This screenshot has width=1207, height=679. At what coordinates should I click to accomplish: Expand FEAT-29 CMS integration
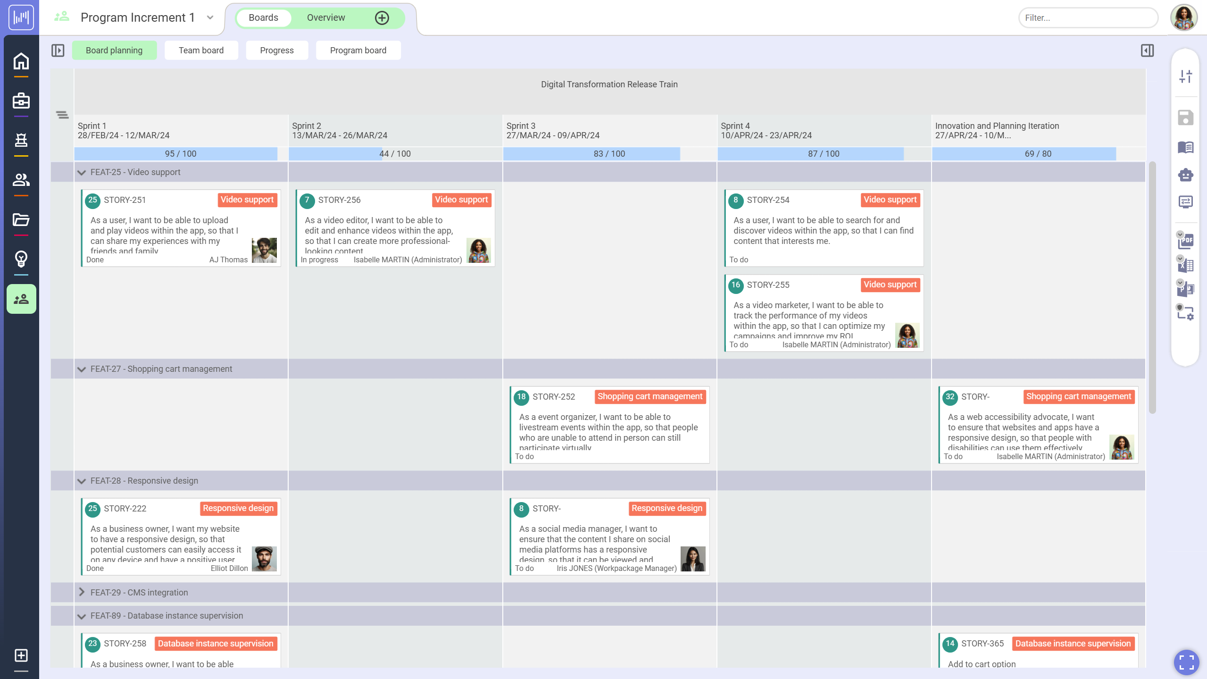(82, 592)
